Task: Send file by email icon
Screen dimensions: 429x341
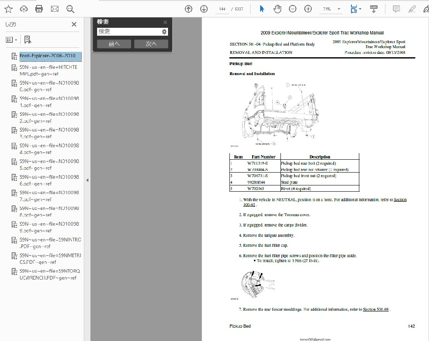Action: click(x=55, y=9)
